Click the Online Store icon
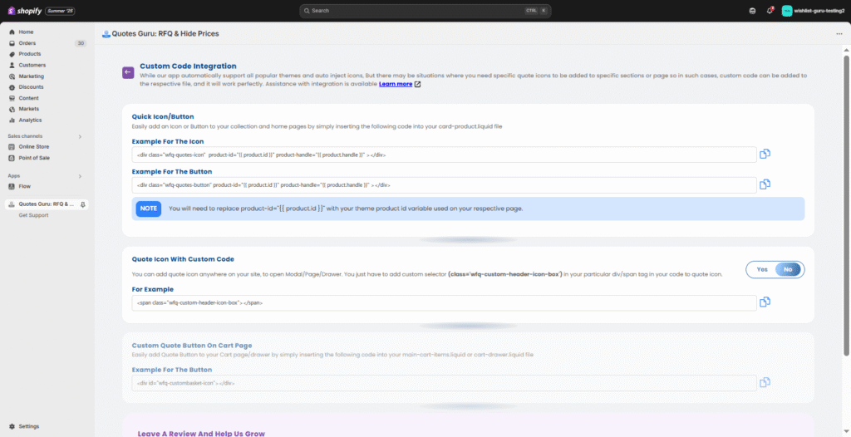 click(12, 147)
